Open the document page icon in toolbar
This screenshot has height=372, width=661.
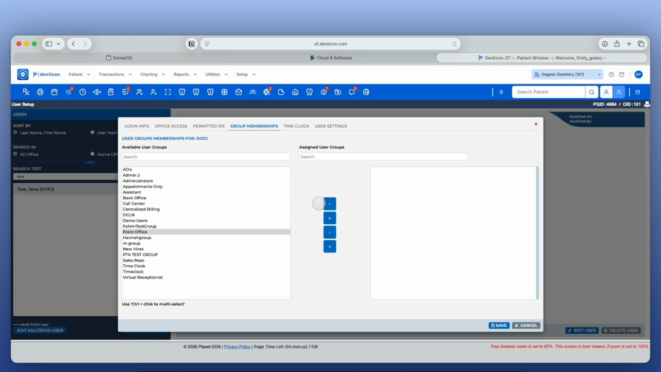coord(281,92)
